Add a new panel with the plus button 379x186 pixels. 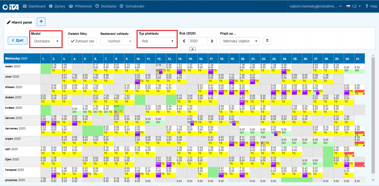[41, 22]
